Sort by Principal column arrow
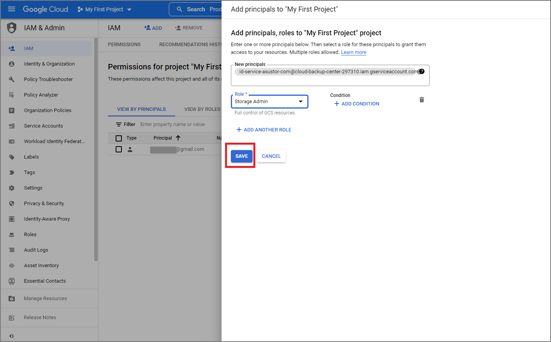The width and height of the screenshot is (551, 342). (178, 138)
